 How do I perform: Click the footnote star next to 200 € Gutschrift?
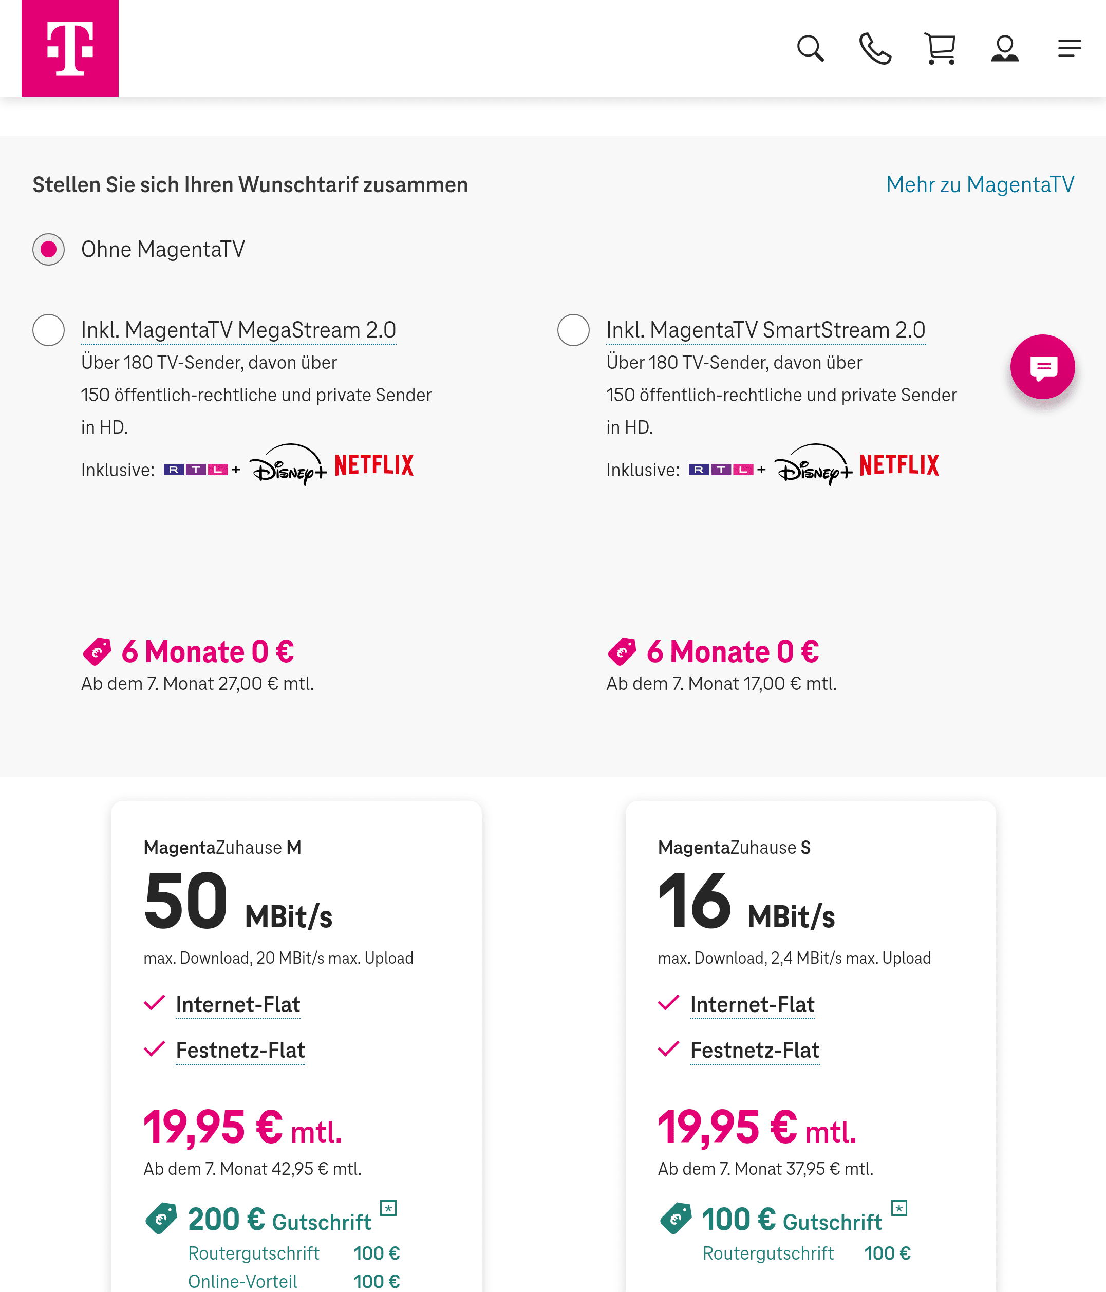tap(388, 1208)
